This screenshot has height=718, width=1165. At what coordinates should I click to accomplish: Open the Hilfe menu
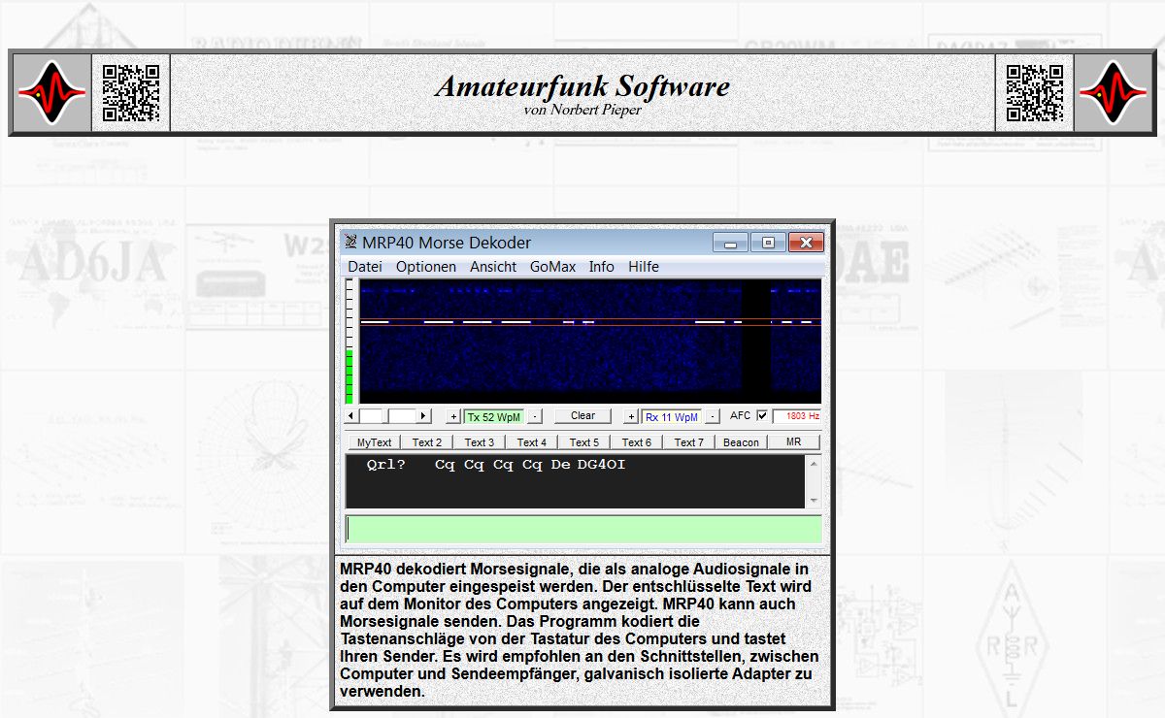tap(644, 267)
